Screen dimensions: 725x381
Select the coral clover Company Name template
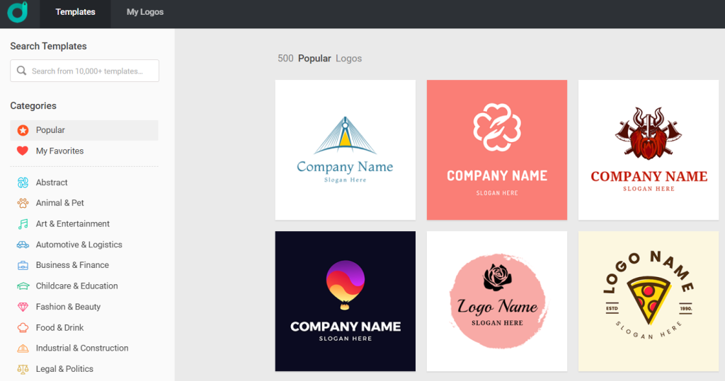[497, 150]
